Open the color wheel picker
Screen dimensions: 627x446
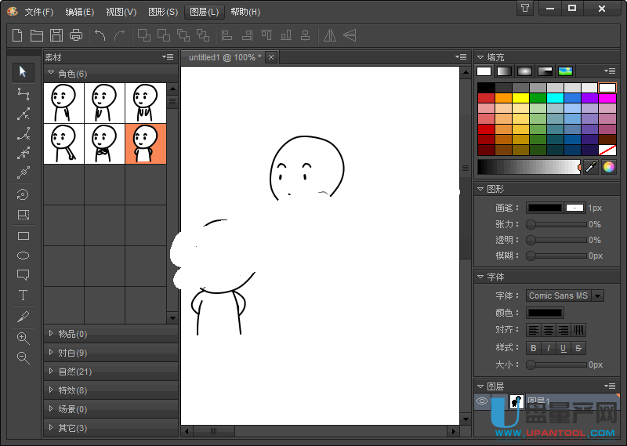[608, 167]
